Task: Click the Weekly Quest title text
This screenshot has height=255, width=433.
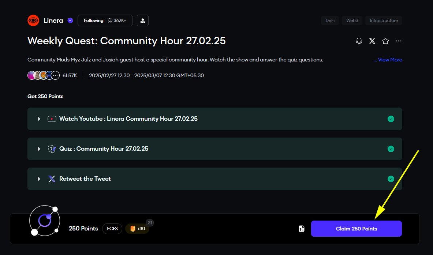Action: pos(127,41)
